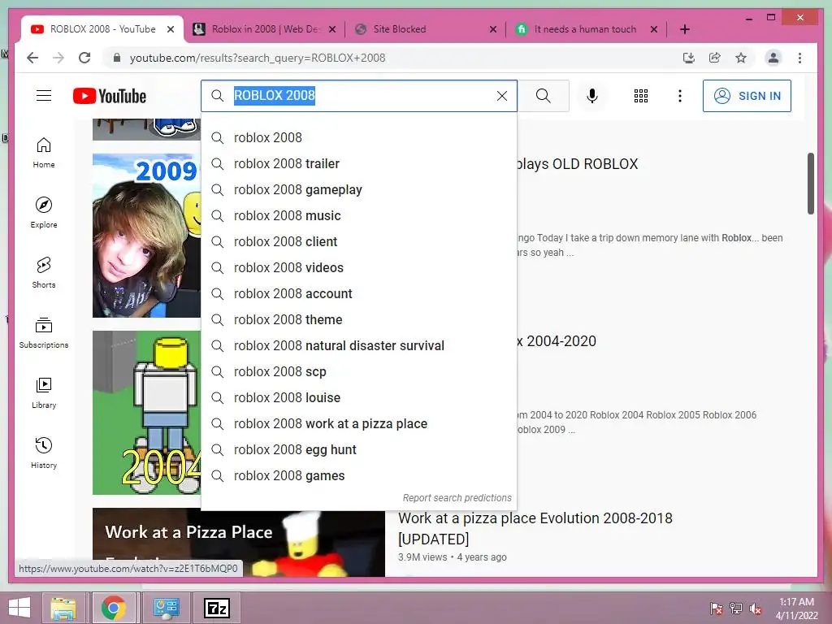Go to the YouTube logo home link
This screenshot has width=832, height=624.
click(110, 96)
